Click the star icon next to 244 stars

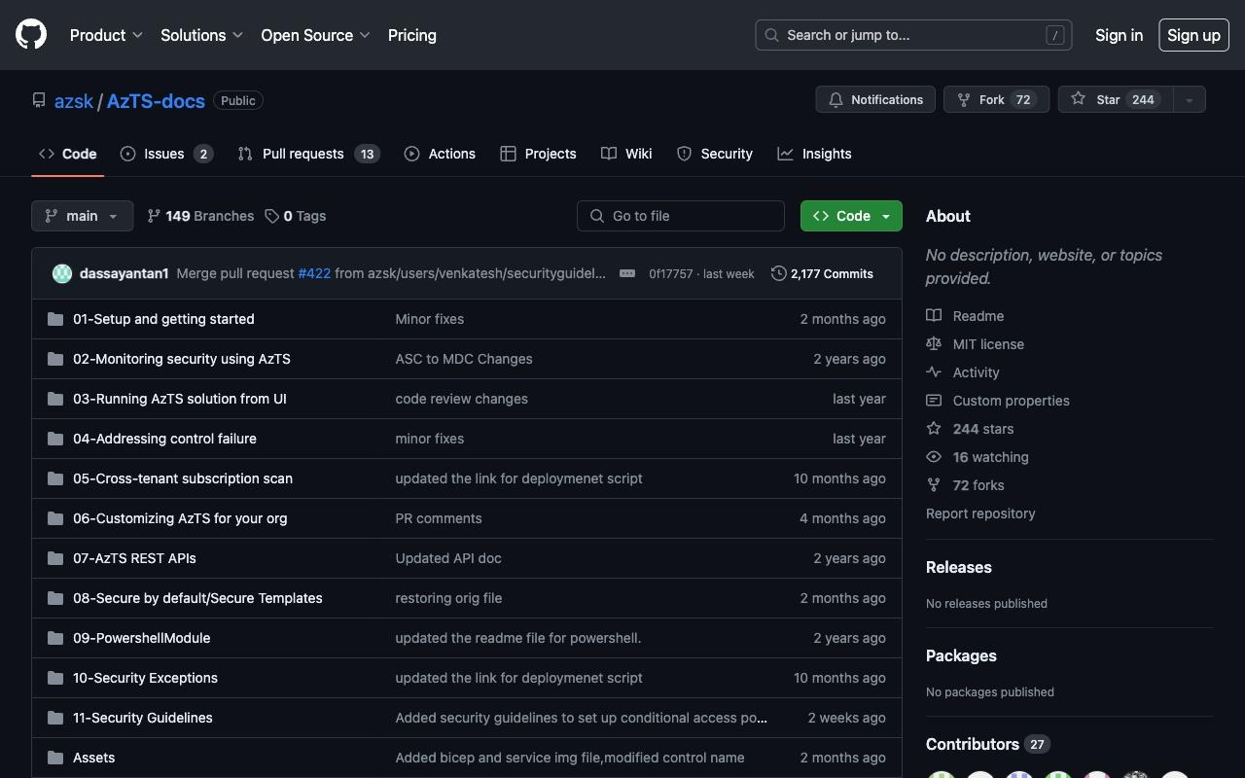coord(934,429)
